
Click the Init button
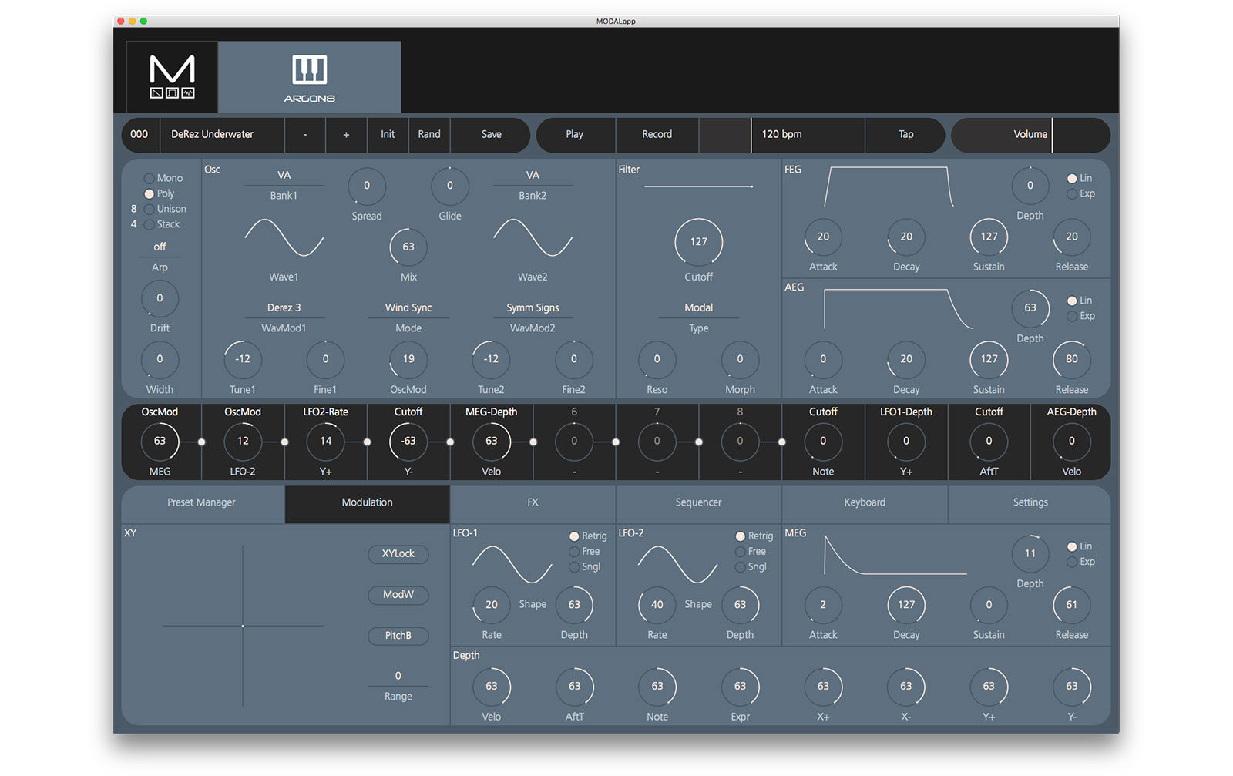click(388, 134)
